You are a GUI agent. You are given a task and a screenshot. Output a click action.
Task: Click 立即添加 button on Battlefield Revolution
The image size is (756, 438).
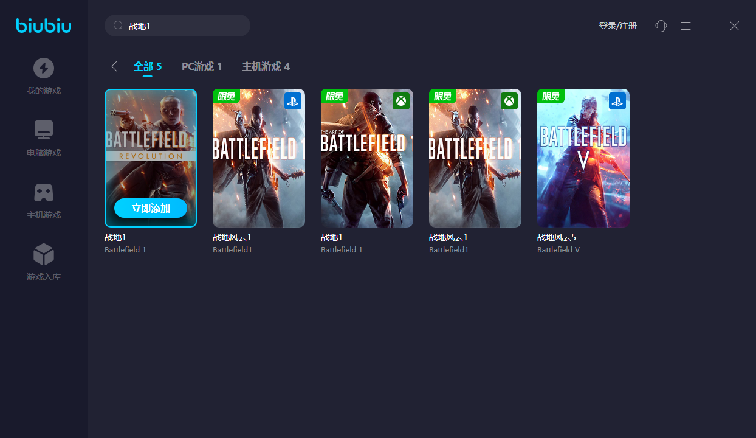coord(151,208)
